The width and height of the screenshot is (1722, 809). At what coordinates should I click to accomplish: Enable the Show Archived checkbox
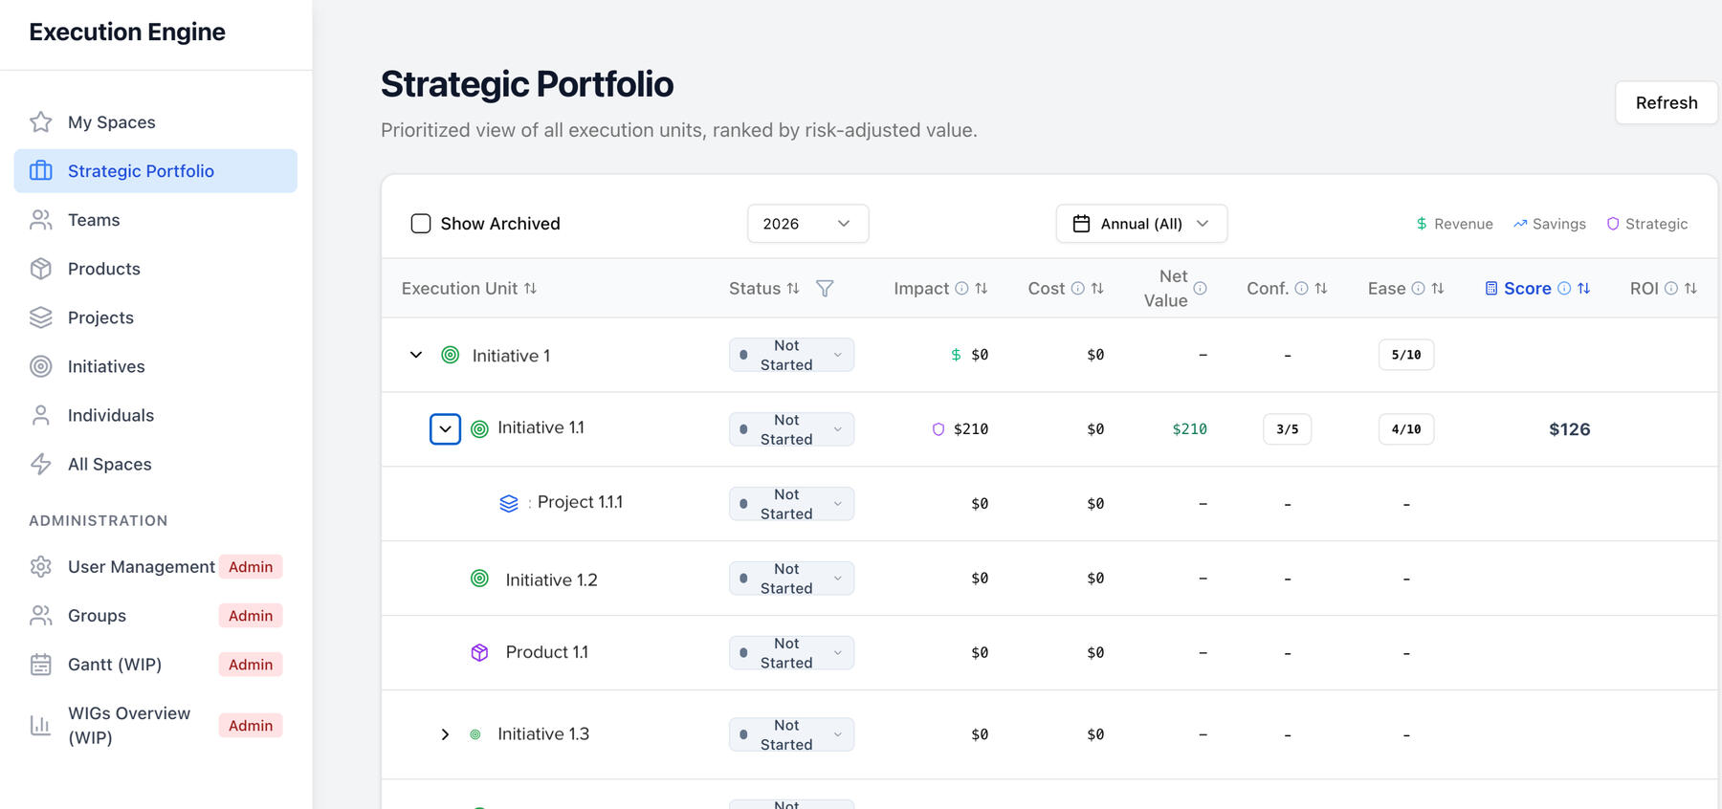pos(421,224)
